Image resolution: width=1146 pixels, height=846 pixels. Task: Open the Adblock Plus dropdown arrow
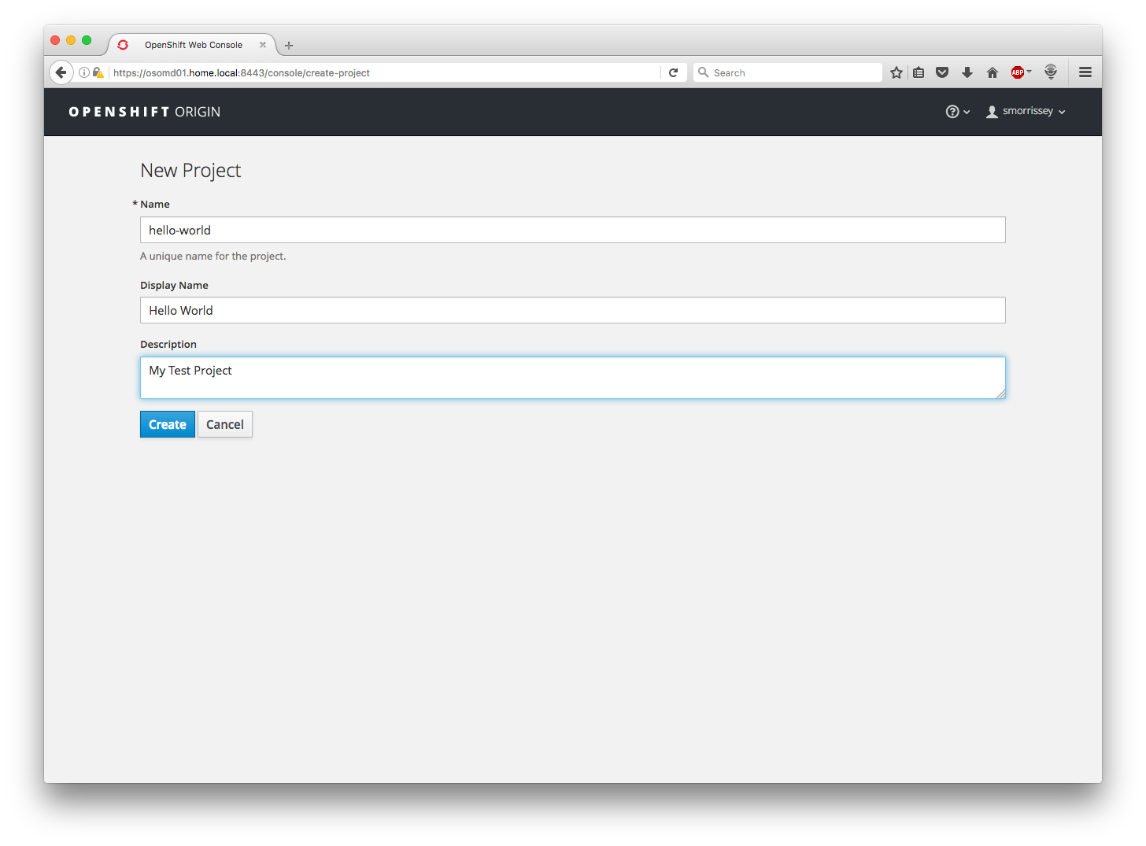pos(1029,72)
